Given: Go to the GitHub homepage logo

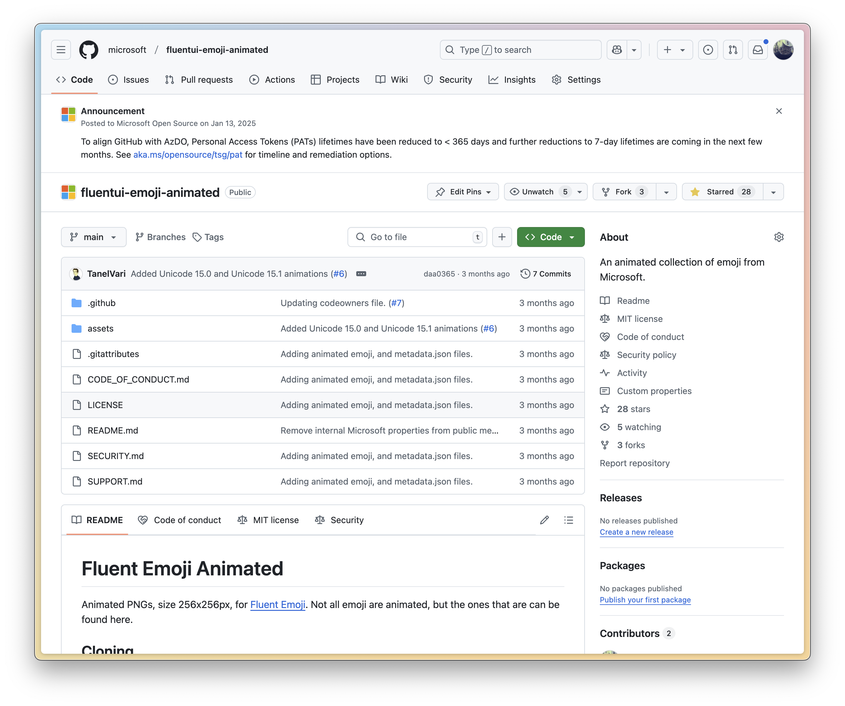Looking at the screenshot, I should pos(89,50).
